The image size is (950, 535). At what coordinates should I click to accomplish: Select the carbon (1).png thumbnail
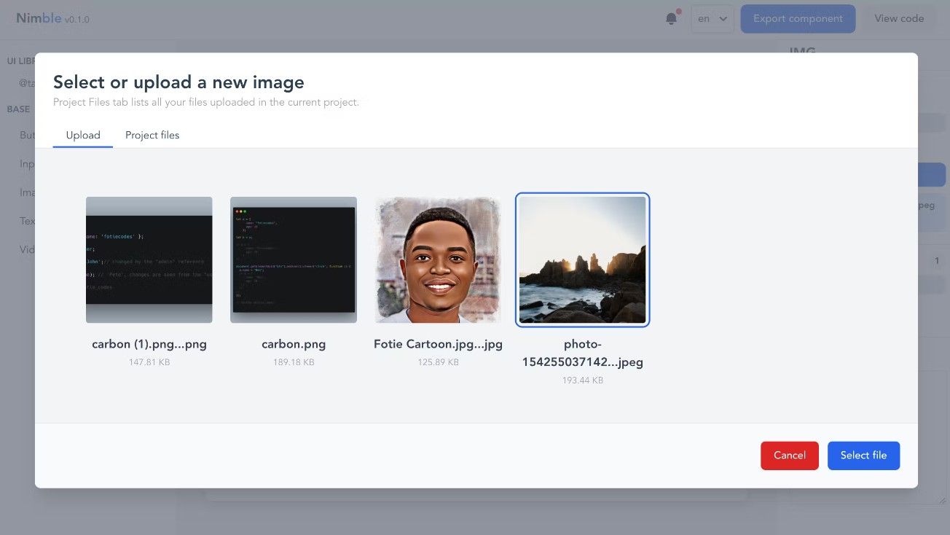pos(149,259)
